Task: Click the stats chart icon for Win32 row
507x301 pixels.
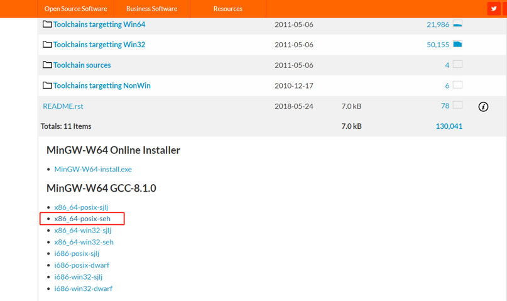Action: pos(457,44)
